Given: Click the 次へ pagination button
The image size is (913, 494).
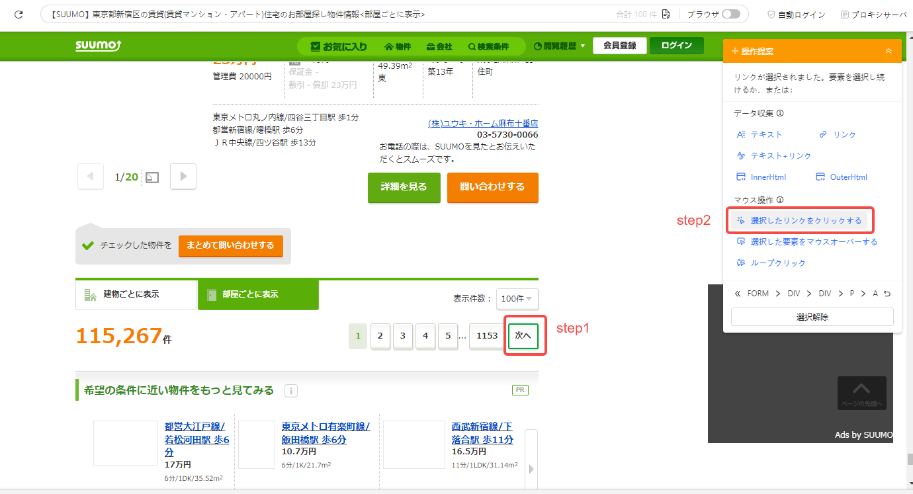Looking at the screenshot, I should [523, 336].
